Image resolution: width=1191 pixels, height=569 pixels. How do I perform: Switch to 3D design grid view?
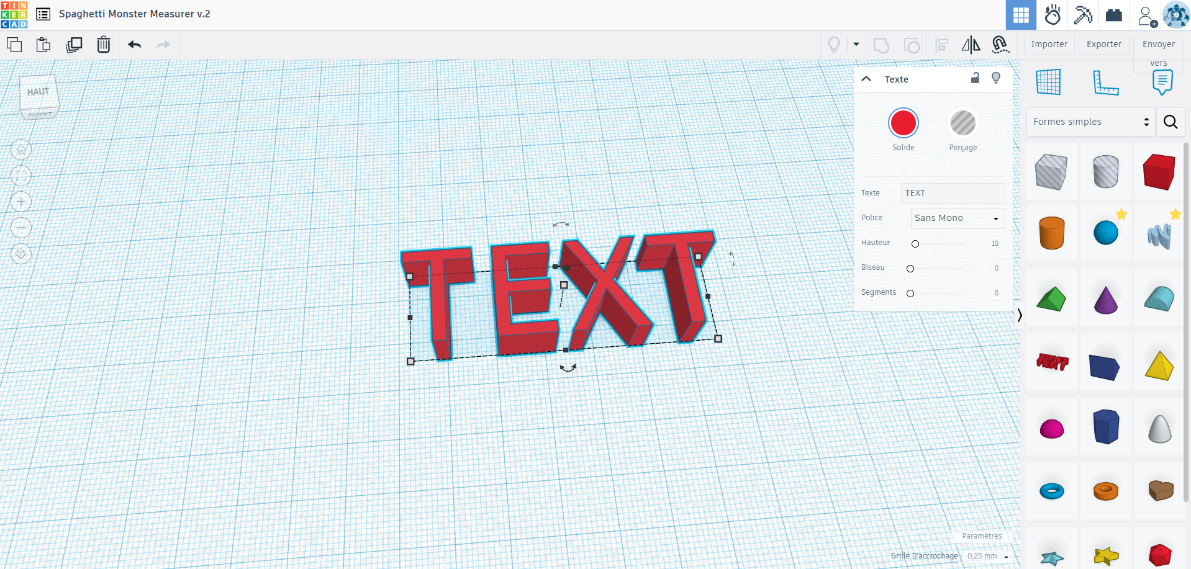(1021, 15)
